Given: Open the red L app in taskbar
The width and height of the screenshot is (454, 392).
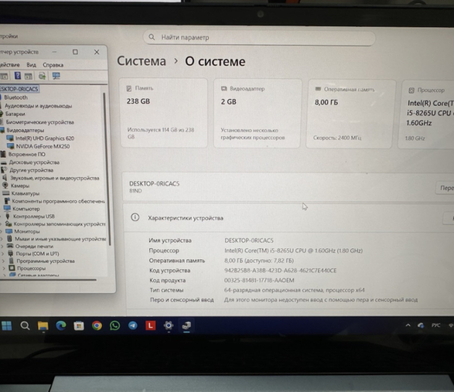Looking at the screenshot, I should [x=150, y=325].
